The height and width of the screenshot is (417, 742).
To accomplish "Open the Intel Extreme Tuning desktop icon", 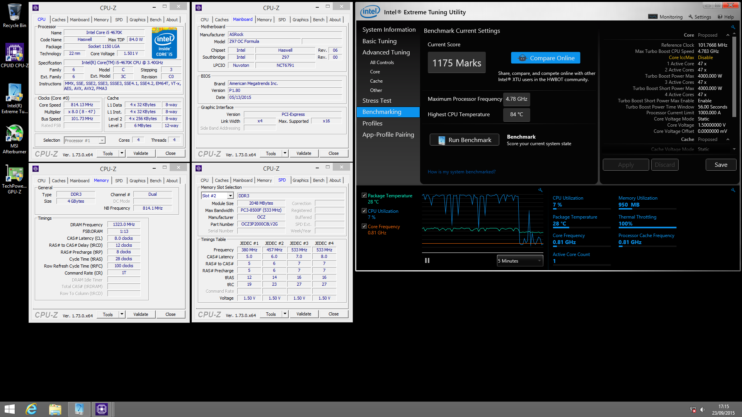I will click(x=14, y=98).
